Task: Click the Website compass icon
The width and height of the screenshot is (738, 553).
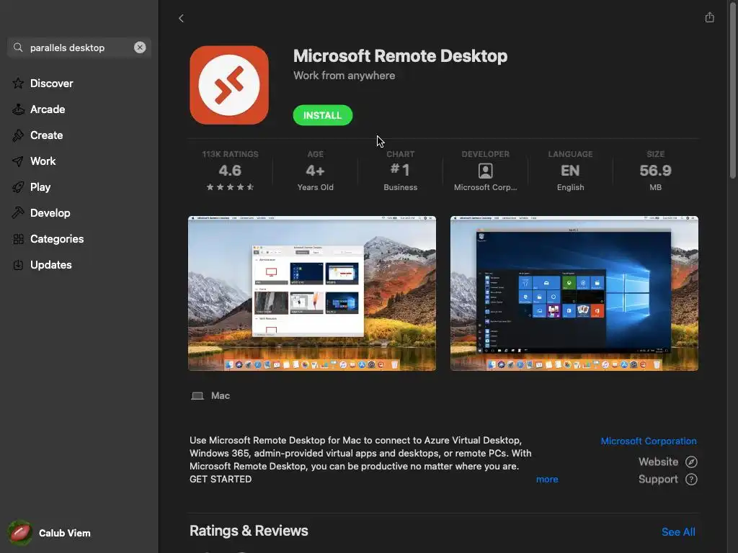Action: 691,462
